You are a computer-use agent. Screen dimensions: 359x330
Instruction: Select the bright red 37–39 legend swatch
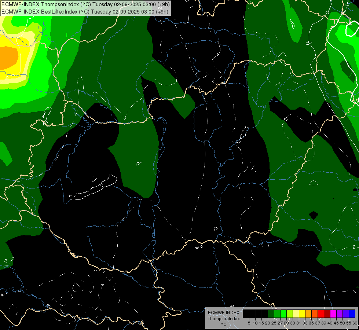point(321,313)
